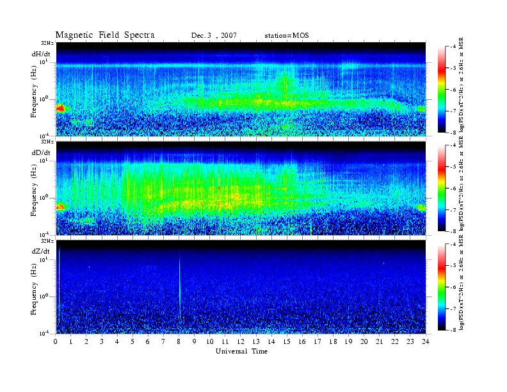Click the log(PSD) scale label beside dH/dt colorbar
This screenshot has width=507, height=392.
462,86
